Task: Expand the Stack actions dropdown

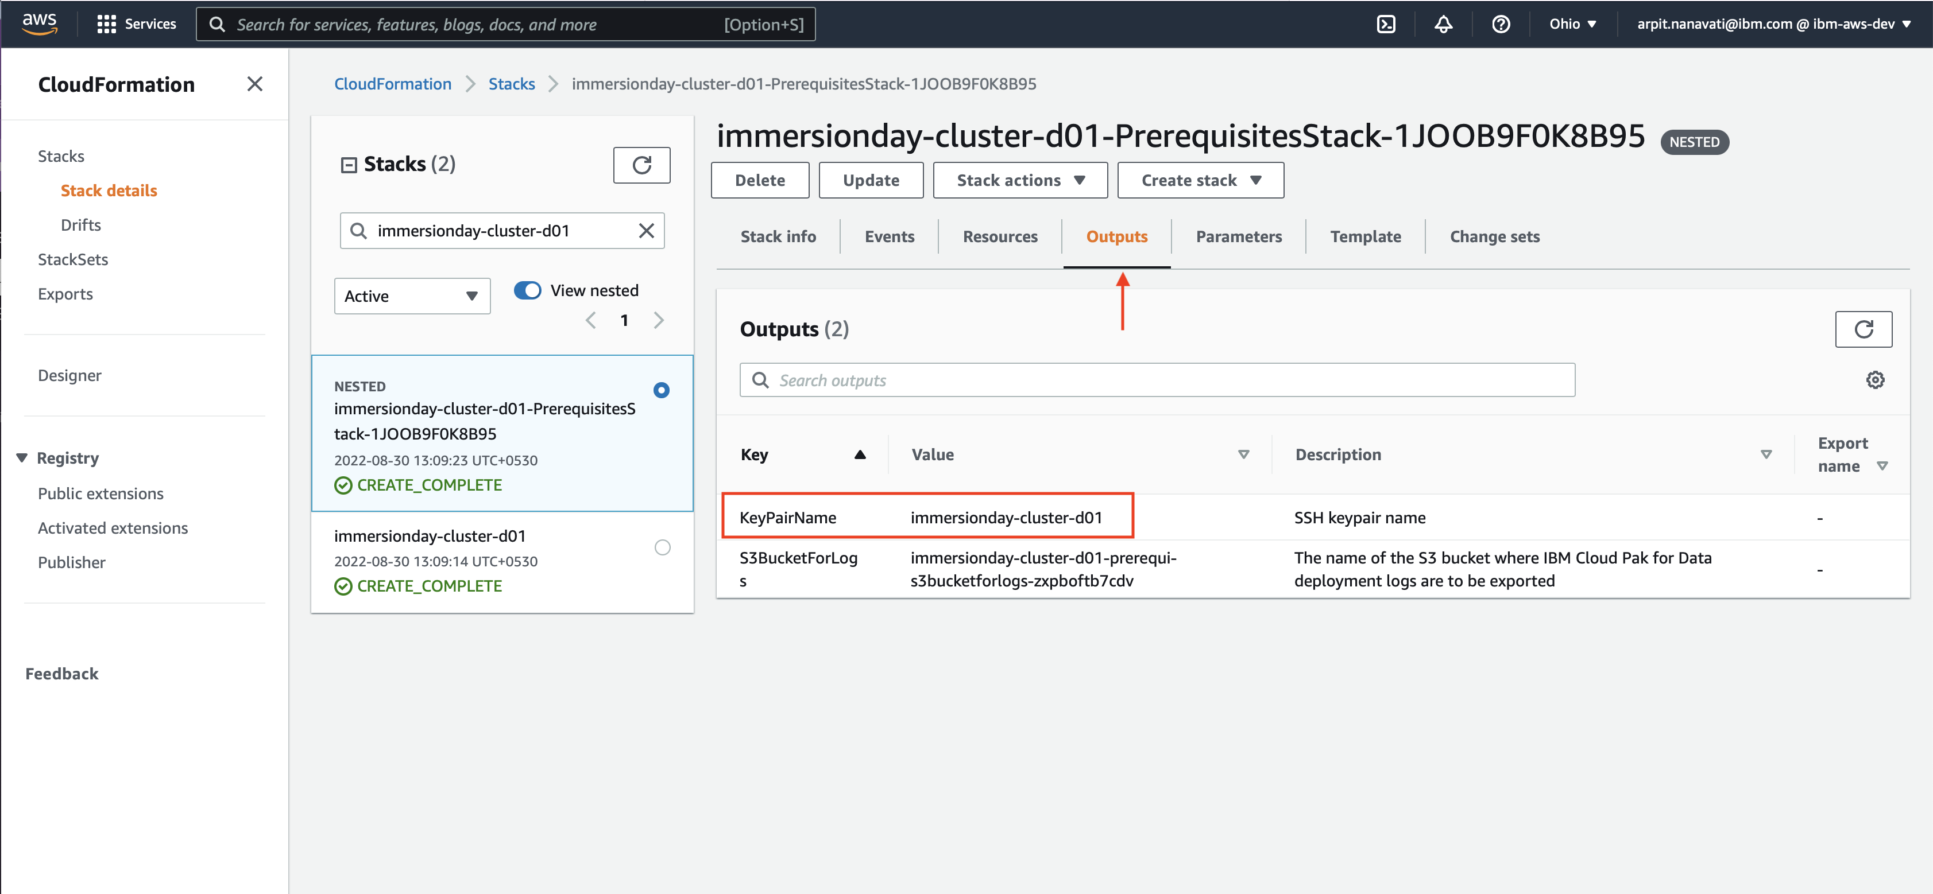Action: click(x=1020, y=181)
